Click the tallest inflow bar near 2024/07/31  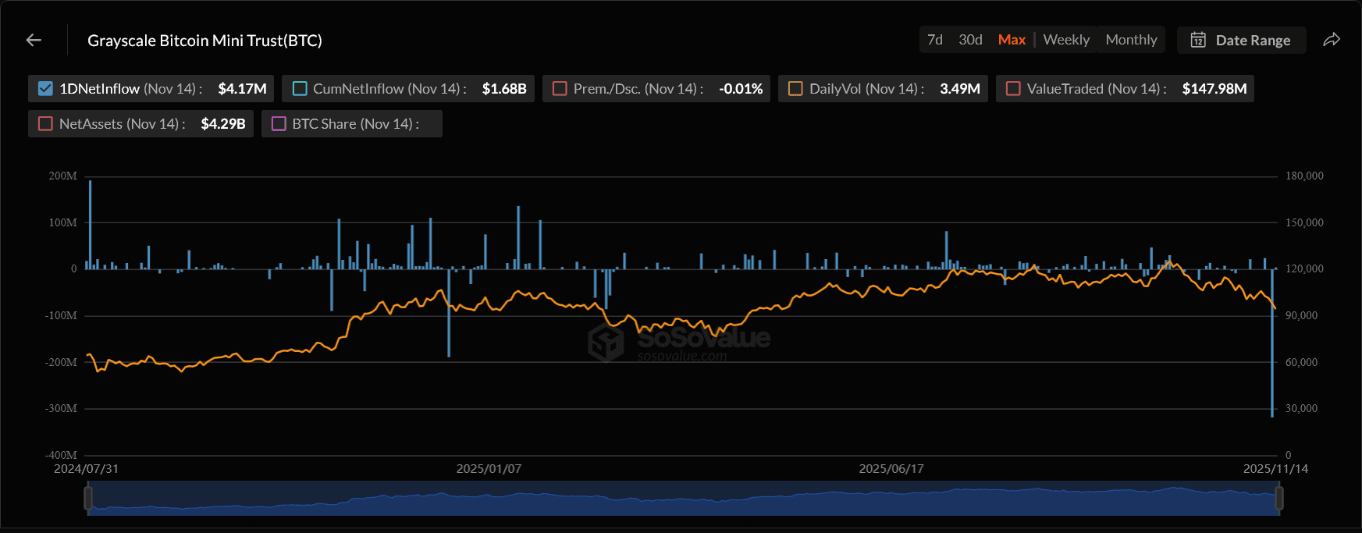pyautogui.click(x=90, y=225)
